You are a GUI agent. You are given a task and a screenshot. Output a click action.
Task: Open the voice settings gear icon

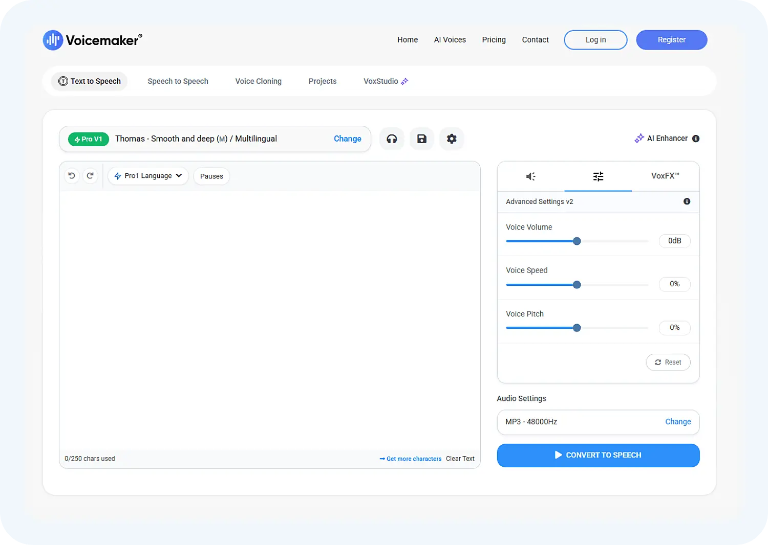[x=452, y=139]
